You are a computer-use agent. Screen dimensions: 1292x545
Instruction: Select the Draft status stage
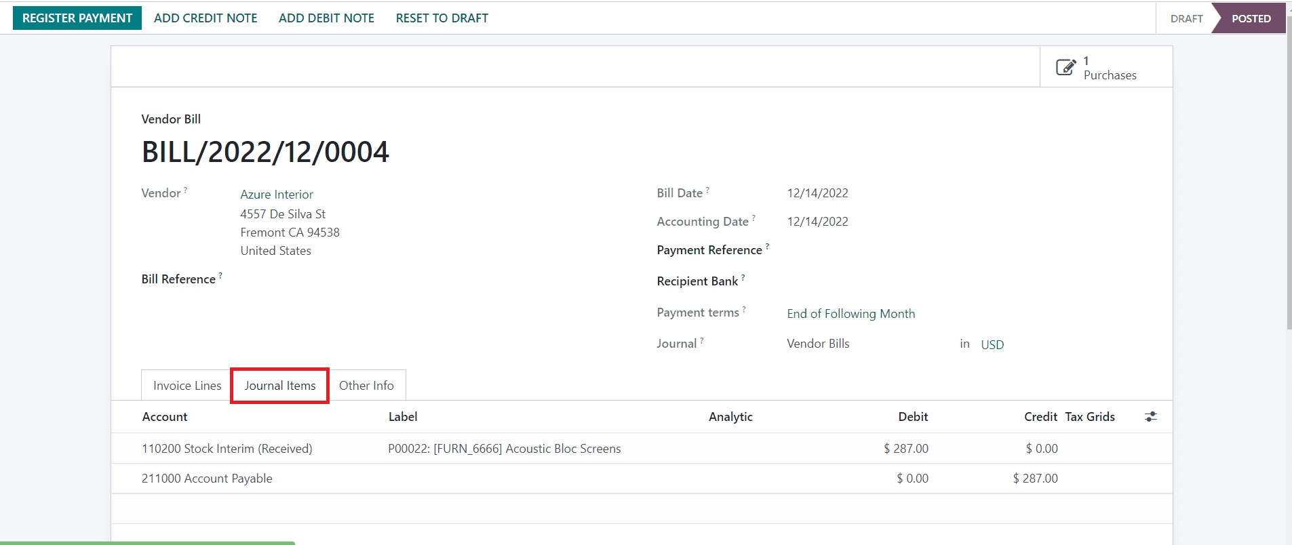coord(1186,19)
